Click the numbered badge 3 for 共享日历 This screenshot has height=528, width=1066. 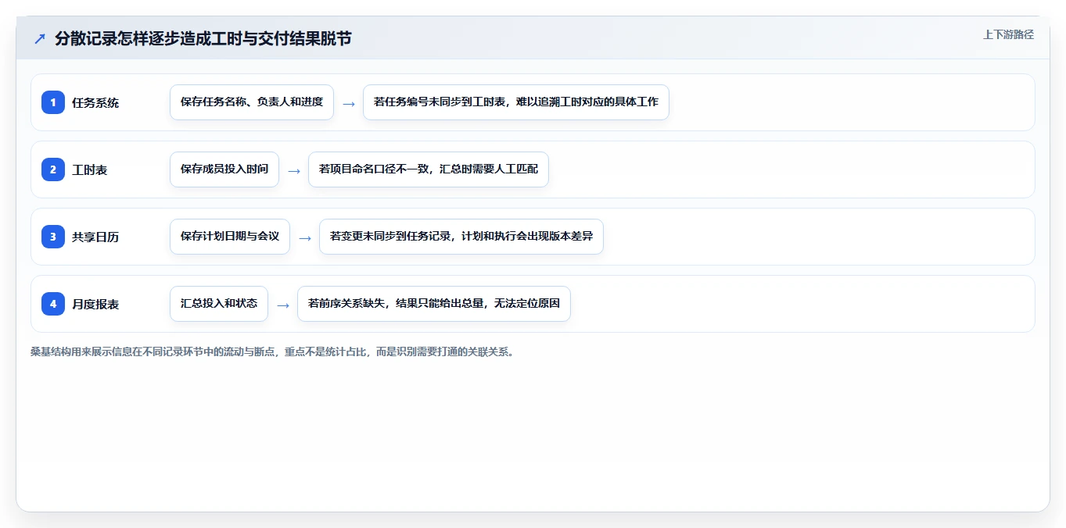coord(53,237)
